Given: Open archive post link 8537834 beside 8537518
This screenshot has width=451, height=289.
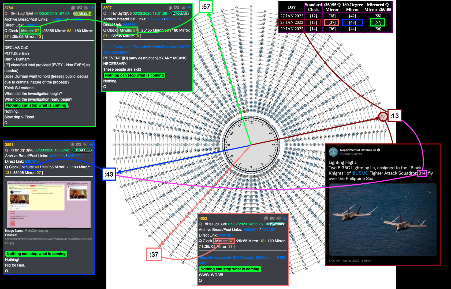Looking at the screenshot, I should click(173, 19).
